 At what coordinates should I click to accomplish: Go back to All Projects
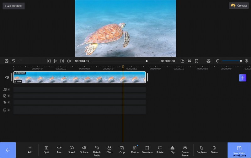coord(13,6)
